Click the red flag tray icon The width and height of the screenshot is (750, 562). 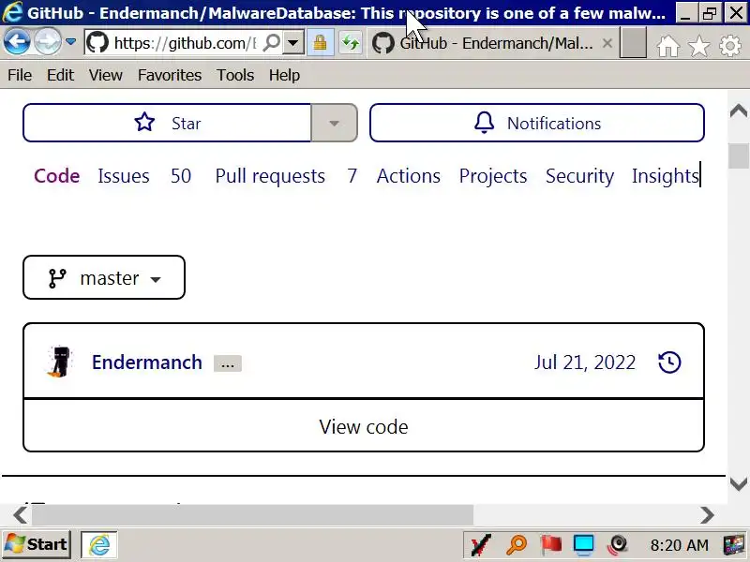550,544
